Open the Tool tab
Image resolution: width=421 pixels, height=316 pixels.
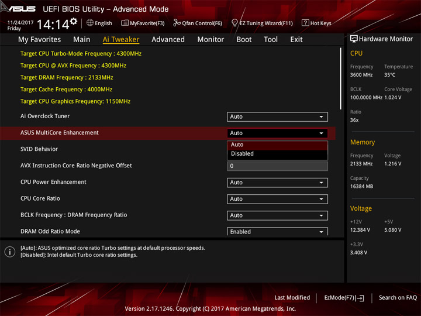[271, 40]
